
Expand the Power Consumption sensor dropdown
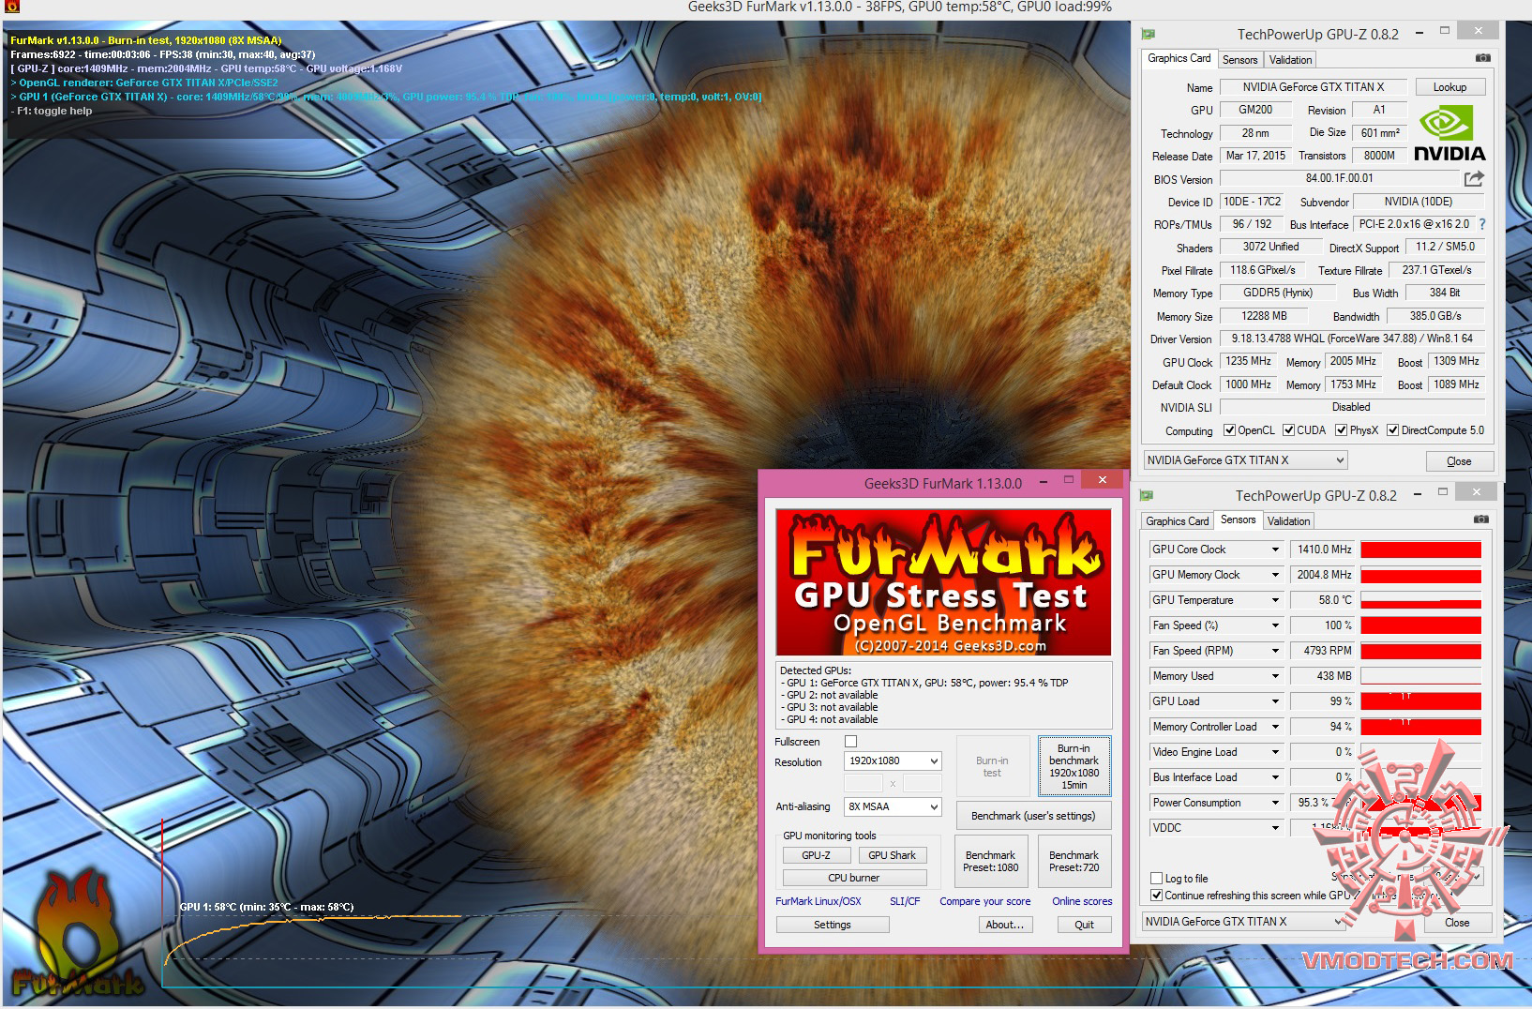[1275, 803]
